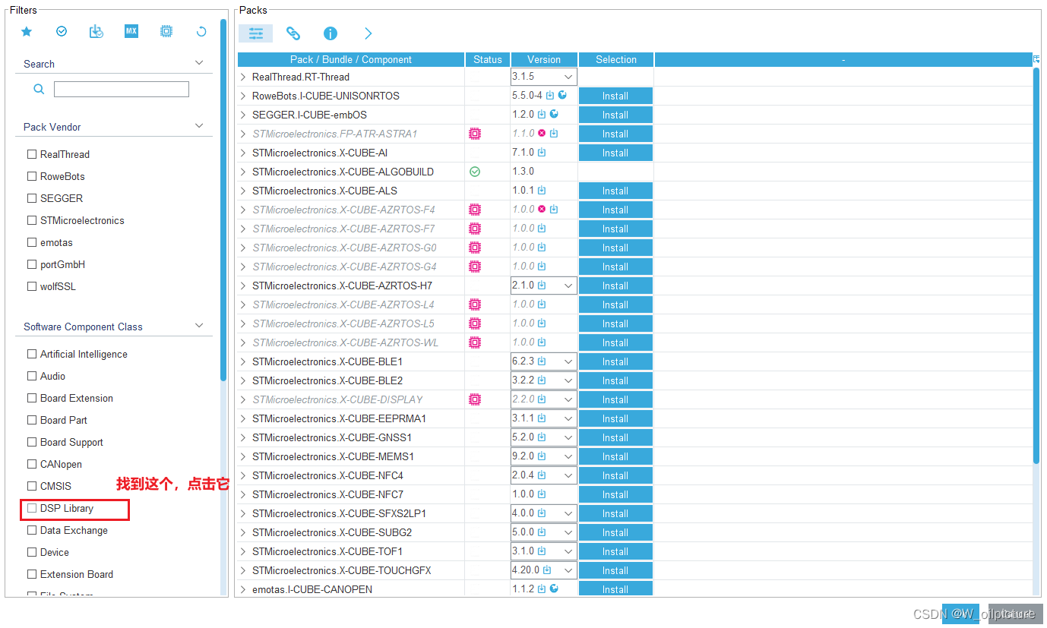
Task: Select the STMicroelectronics vendor checkbox
Action: coord(32,220)
